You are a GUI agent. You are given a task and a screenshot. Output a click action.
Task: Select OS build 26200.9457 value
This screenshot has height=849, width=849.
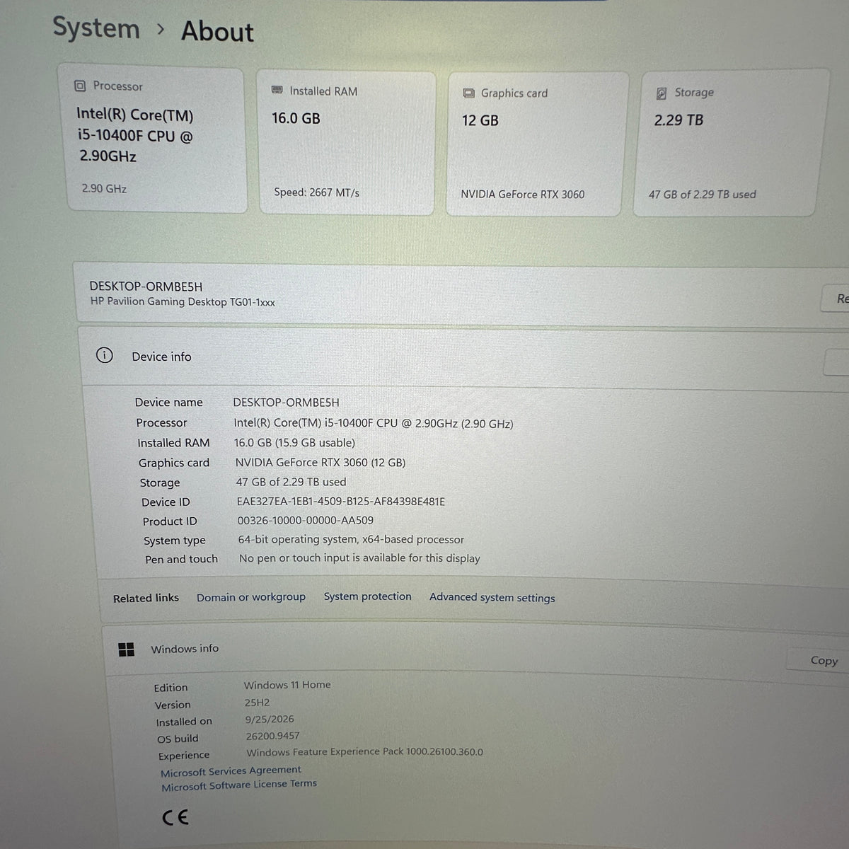[272, 736]
